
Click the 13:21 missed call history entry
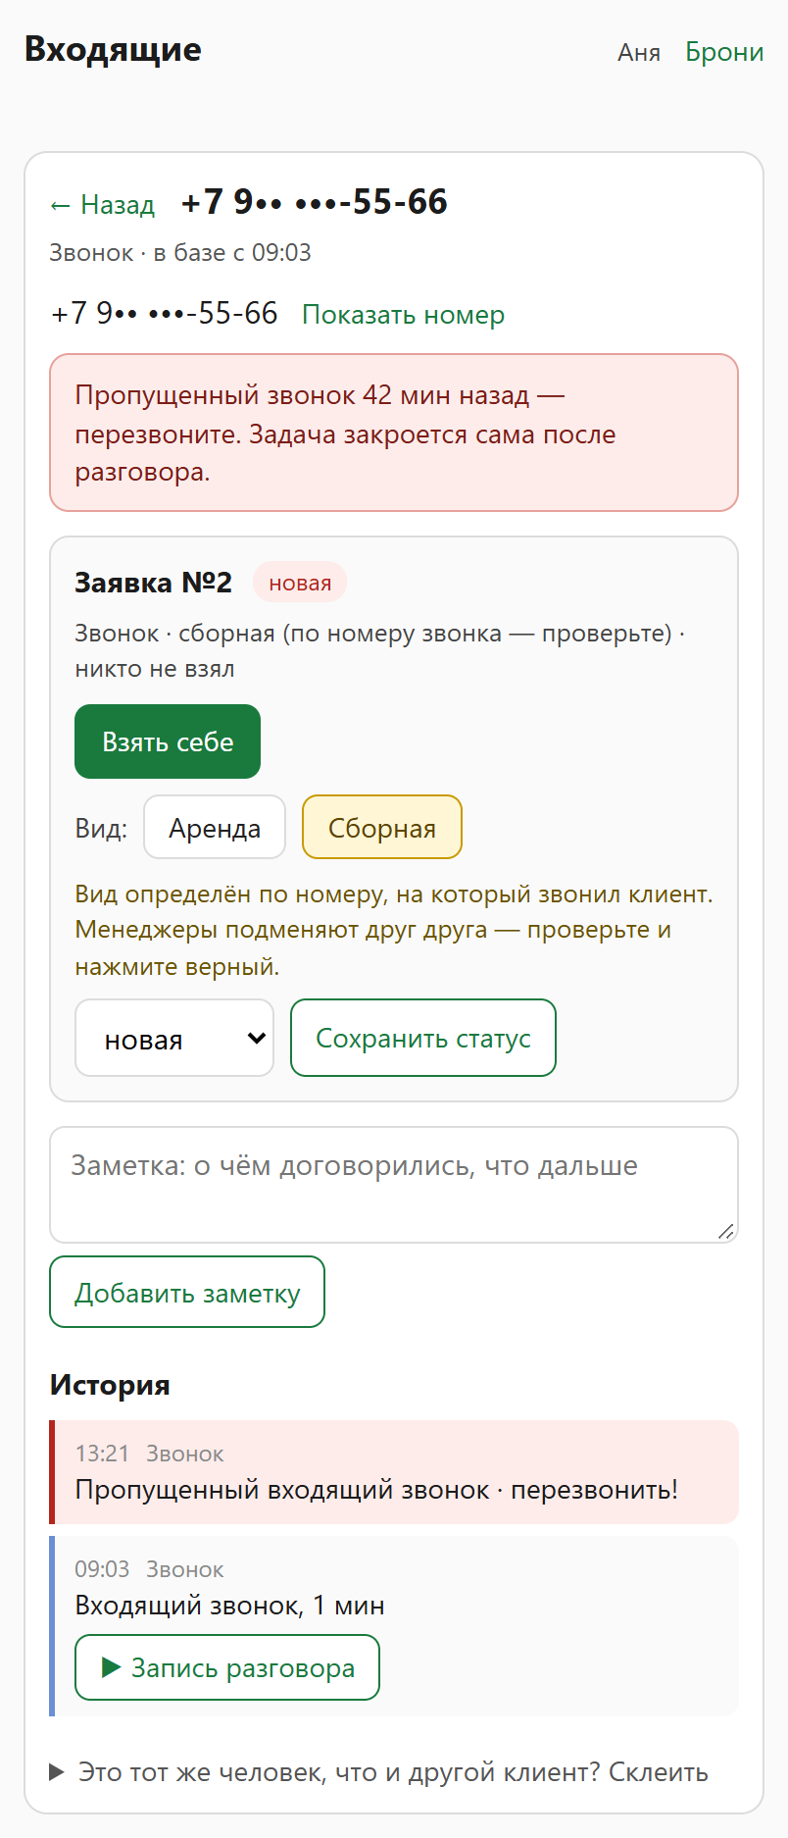(394, 1471)
